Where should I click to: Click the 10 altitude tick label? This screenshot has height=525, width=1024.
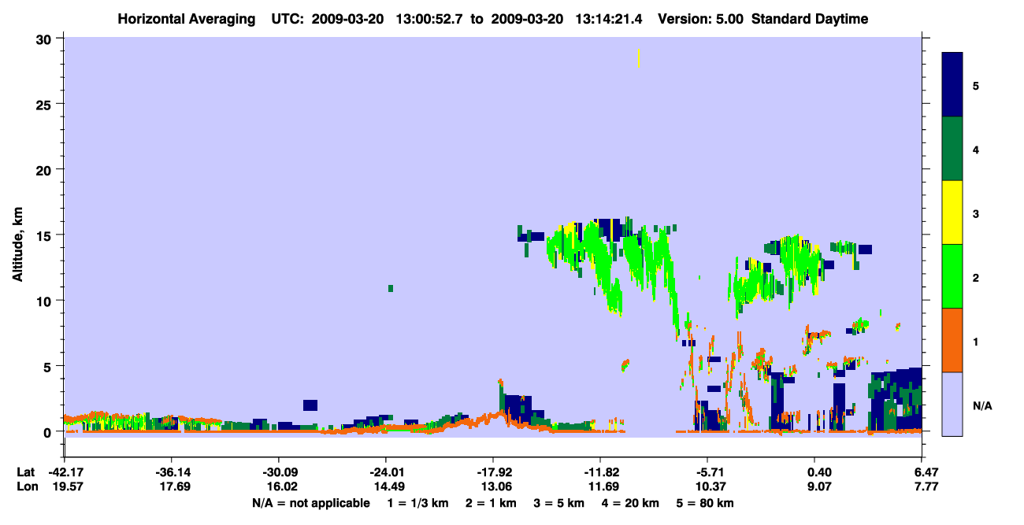pos(46,301)
